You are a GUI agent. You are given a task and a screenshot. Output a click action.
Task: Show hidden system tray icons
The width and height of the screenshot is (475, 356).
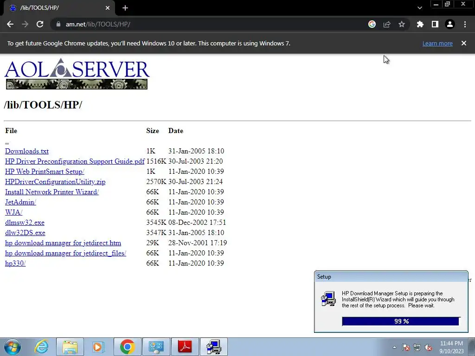coord(394,347)
